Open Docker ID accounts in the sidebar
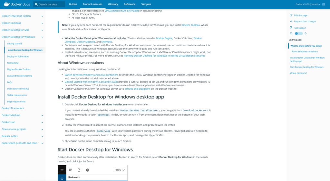Viewport: 330px width, 181px height. pyautogui.click(x=13, y=108)
